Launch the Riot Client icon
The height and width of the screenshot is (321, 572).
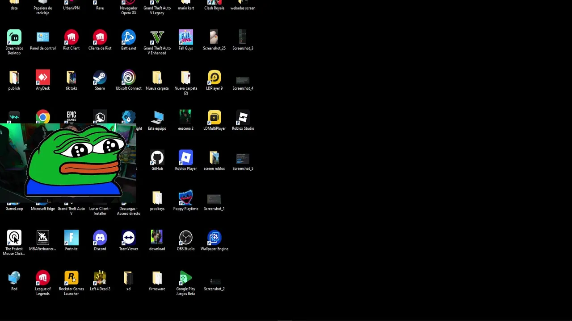coord(71,37)
